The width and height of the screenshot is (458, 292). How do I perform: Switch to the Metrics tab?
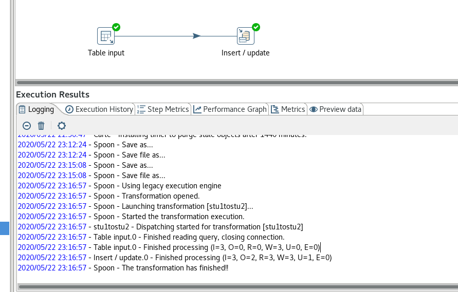click(288, 109)
